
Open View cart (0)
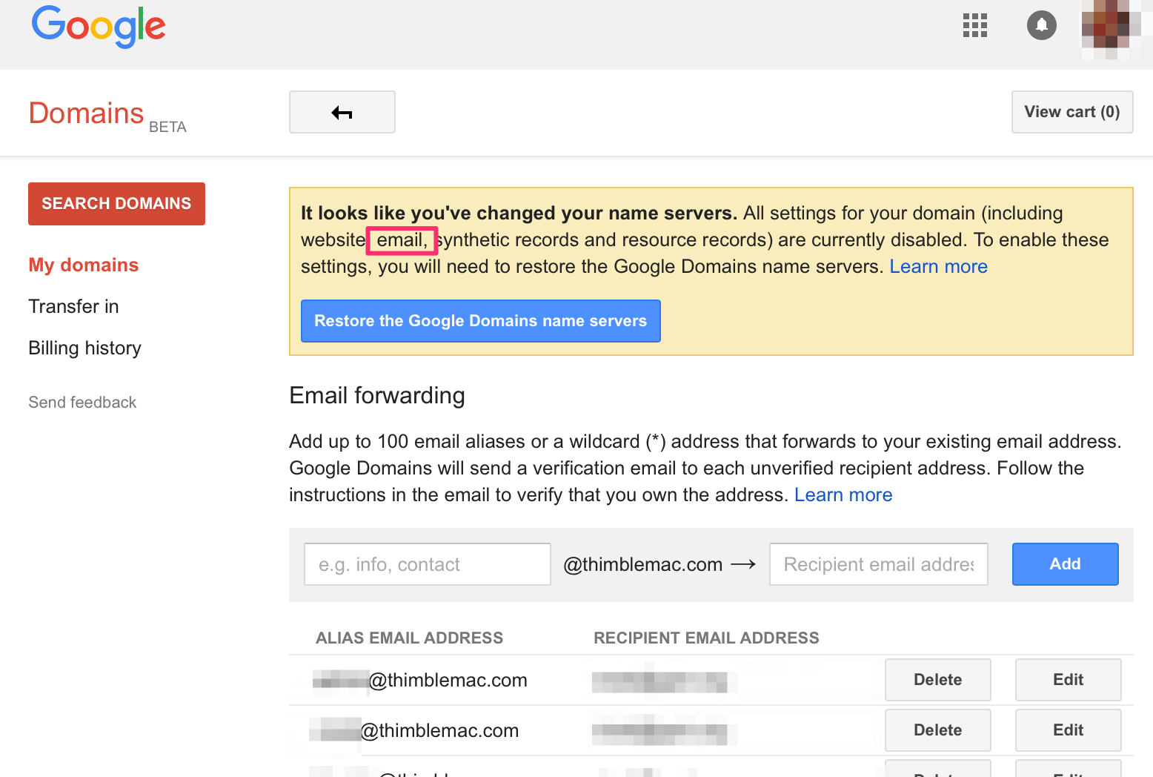coord(1072,112)
